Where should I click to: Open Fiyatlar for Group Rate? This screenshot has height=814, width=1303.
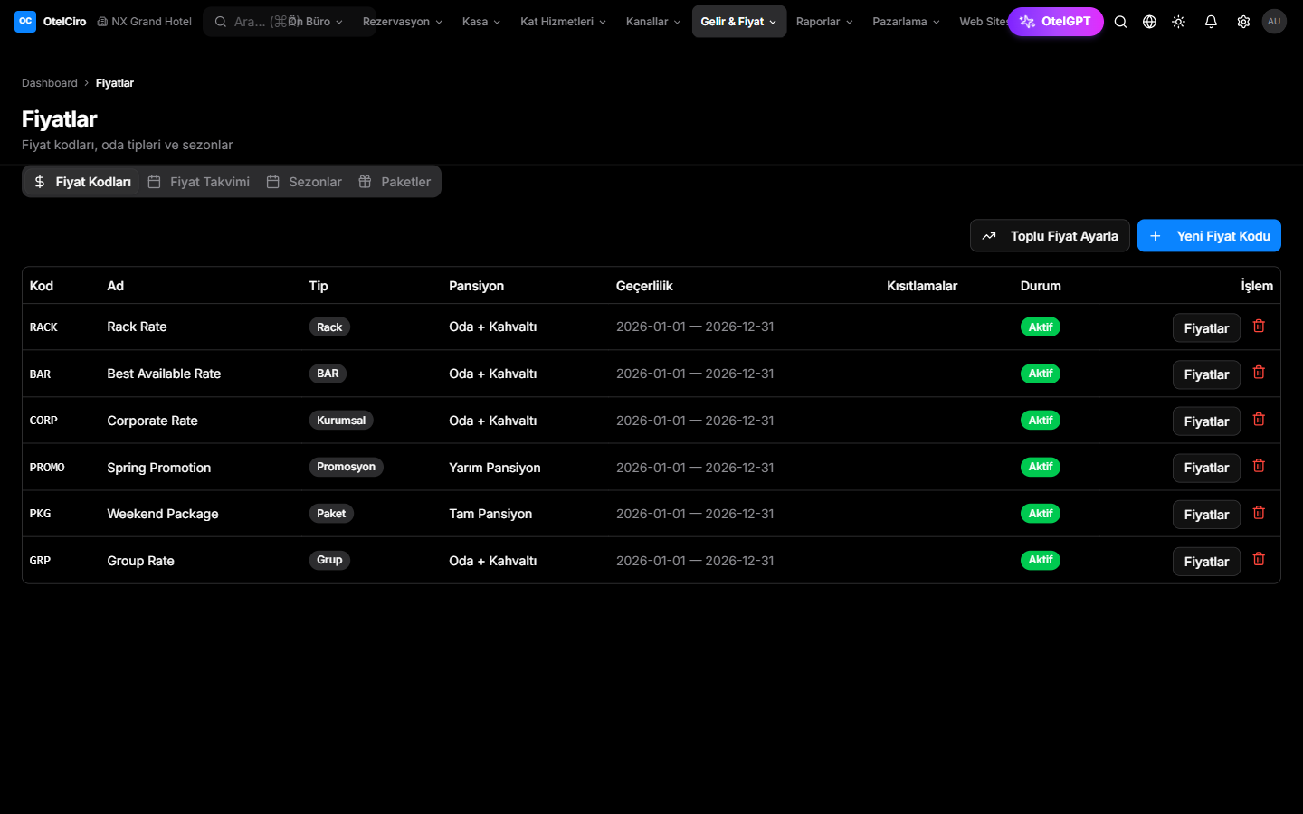1206,562
